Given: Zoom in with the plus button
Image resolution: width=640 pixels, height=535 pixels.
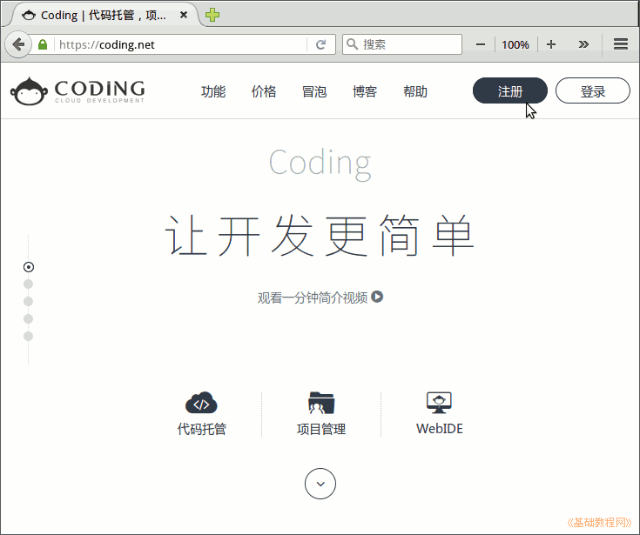Looking at the screenshot, I should (550, 44).
